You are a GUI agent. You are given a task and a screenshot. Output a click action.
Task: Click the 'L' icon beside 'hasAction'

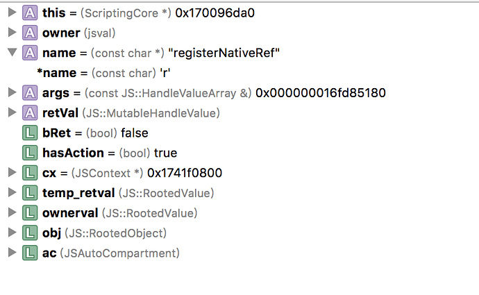click(30, 153)
